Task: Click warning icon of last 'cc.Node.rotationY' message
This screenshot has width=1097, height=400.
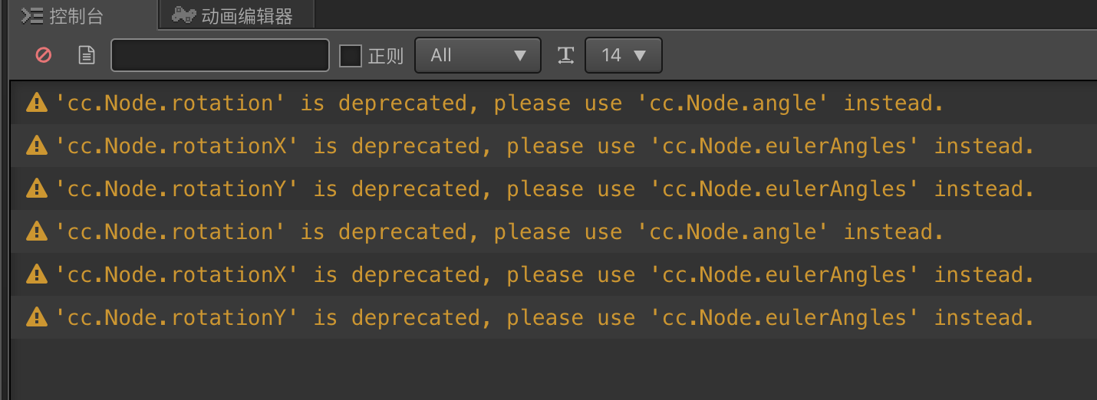Action: tap(36, 317)
